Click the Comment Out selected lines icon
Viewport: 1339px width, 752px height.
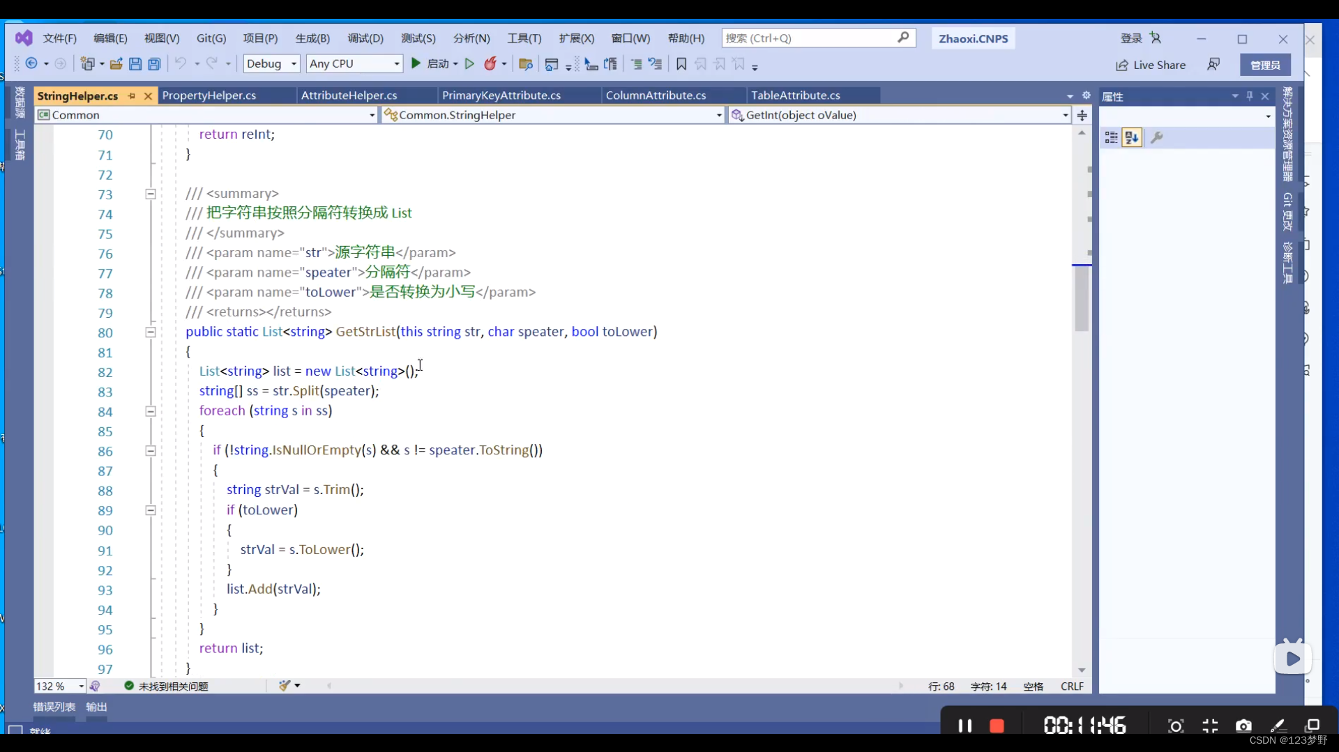tap(636, 64)
